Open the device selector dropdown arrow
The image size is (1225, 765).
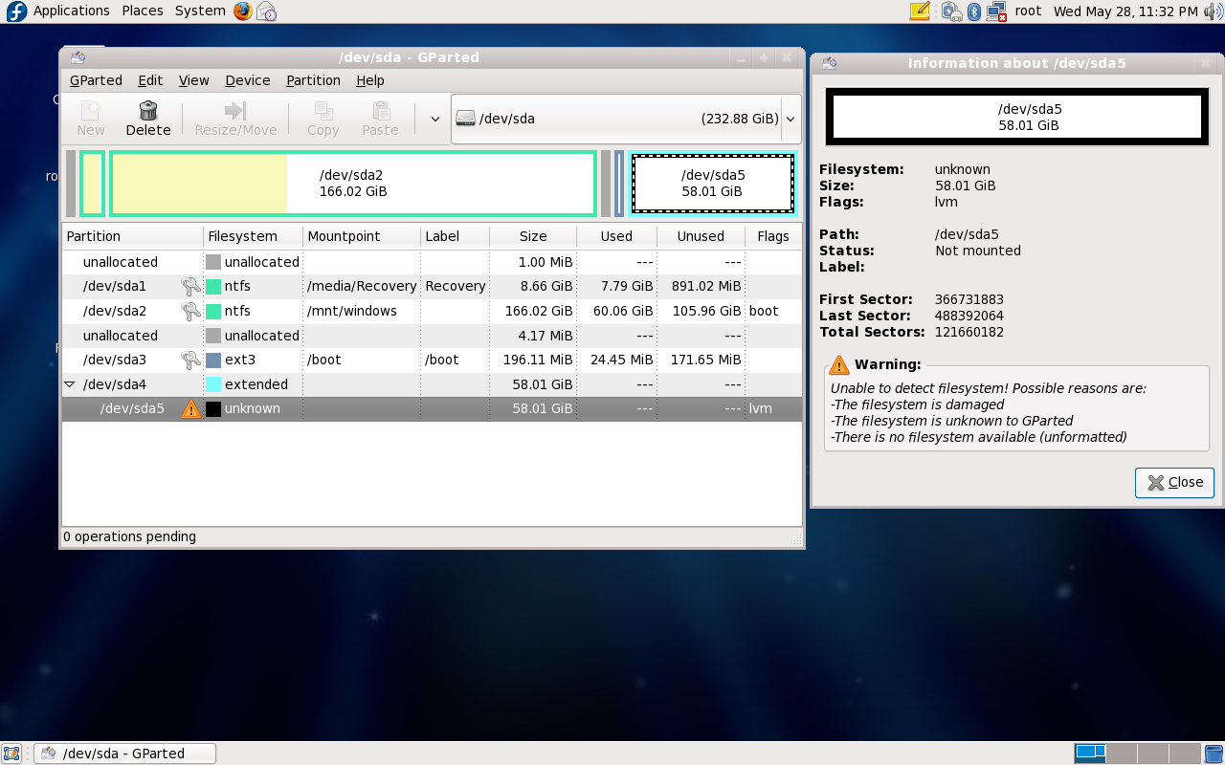791,120
